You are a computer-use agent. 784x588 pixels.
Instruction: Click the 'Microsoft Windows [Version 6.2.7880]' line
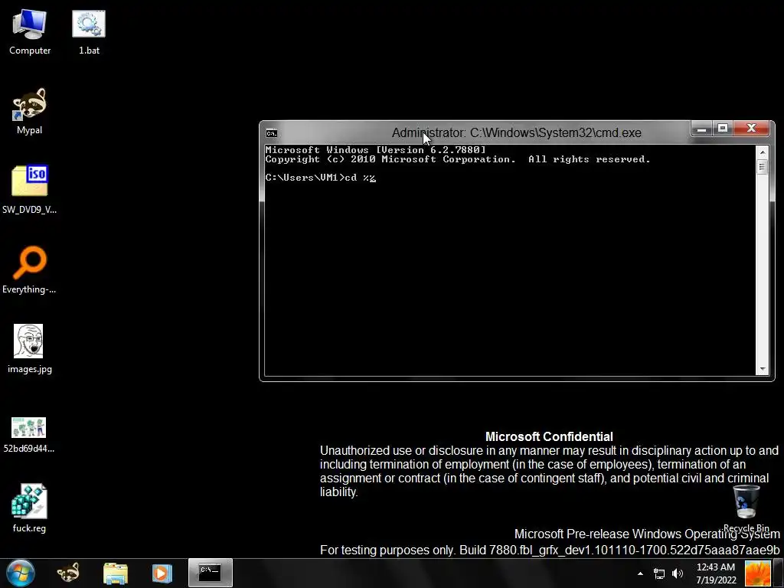[x=375, y=149]
